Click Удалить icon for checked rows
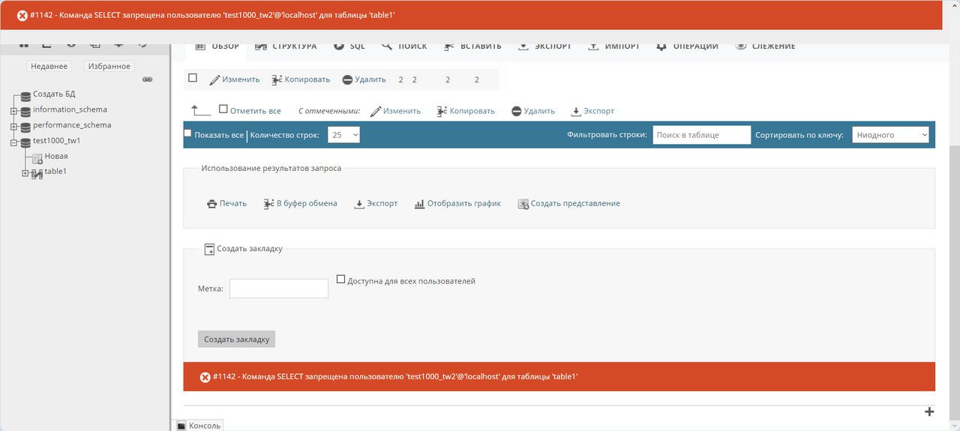 (517, 111)
